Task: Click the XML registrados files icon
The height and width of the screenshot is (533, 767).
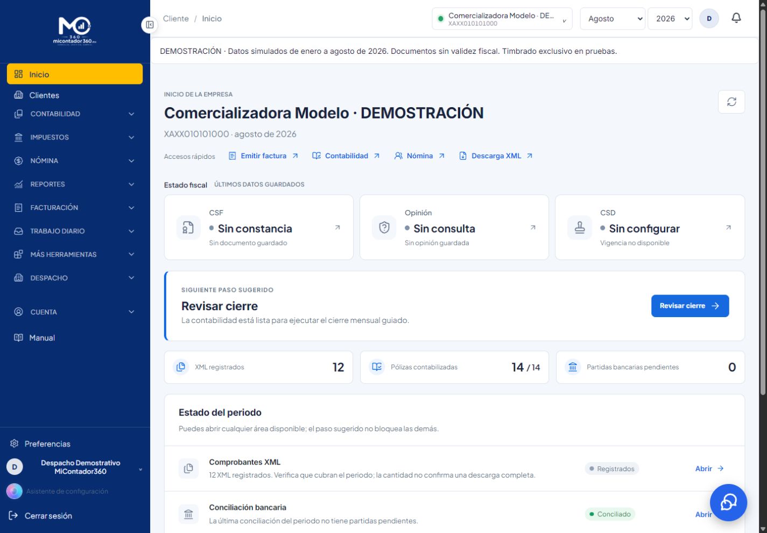Action: coord(181,367)
